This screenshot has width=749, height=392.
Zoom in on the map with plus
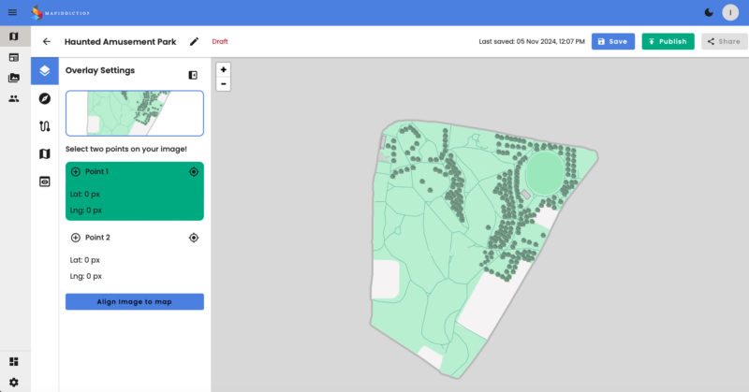click(x=223, y=69)
